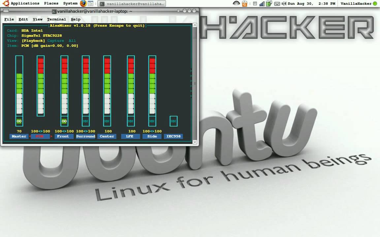Open the VanillaHacker user switcher
Viewport: 380px width, 237px height.
coord(356,4)
